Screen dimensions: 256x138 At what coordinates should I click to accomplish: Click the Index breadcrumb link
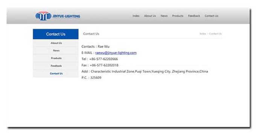click(x=203, y=34)
